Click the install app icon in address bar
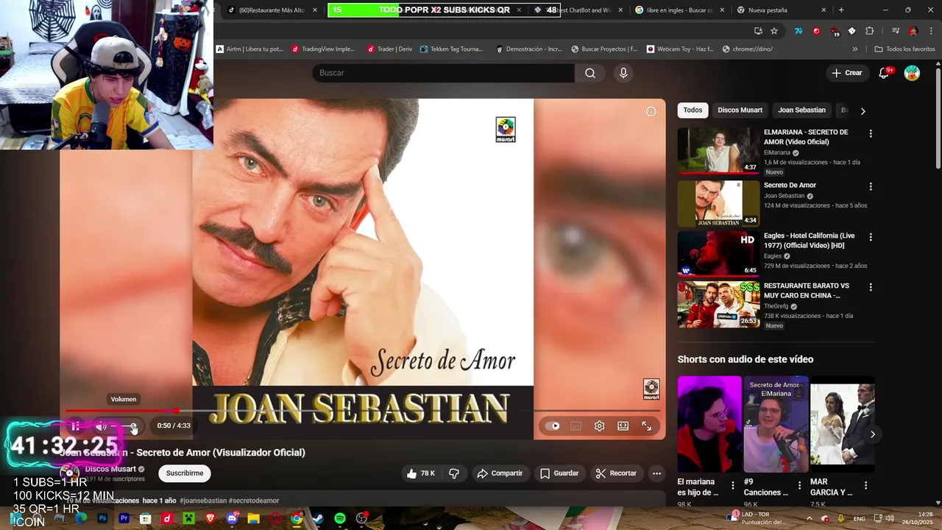This screenshot has width=942, height=530. point(758,31)
